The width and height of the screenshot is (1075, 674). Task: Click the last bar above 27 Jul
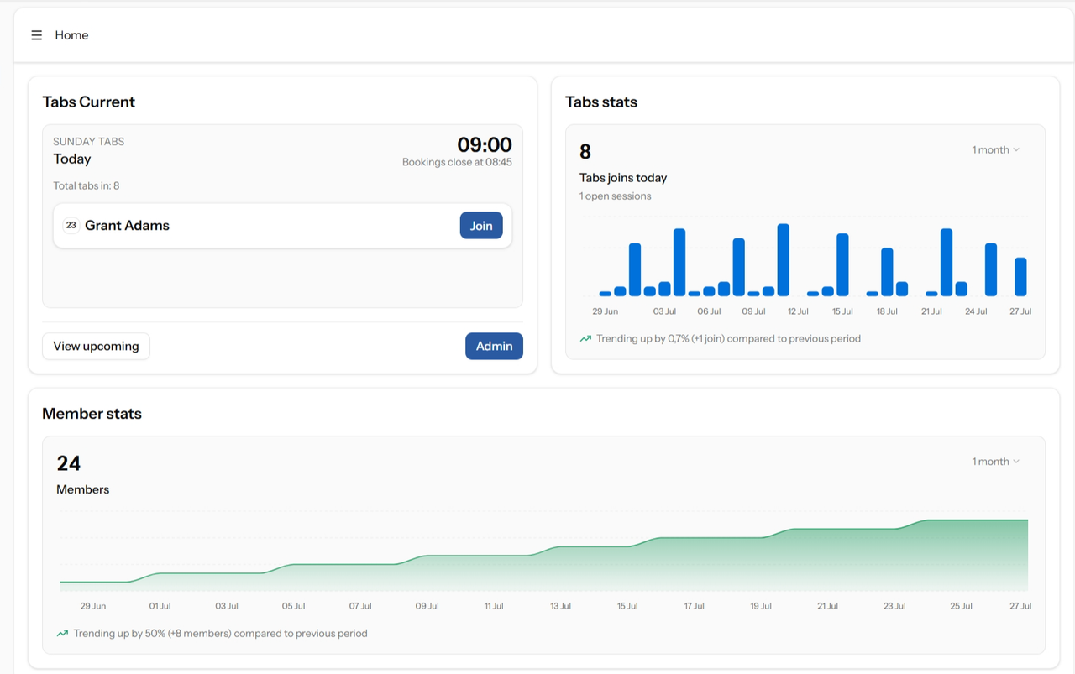pos(1020,277)
